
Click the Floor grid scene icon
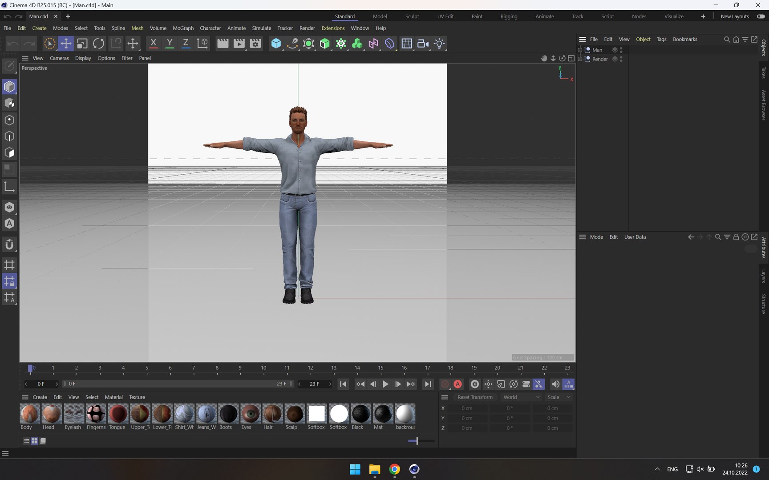pyautogui.click(x=406, y=44)
